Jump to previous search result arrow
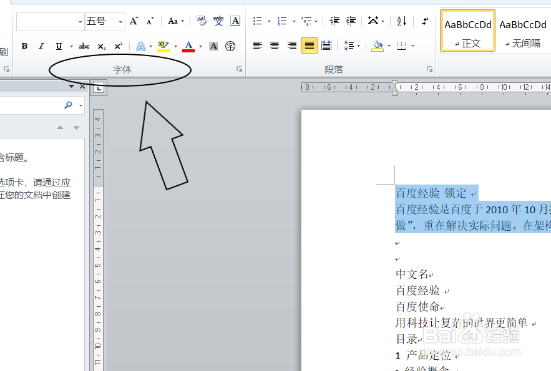The width and height of the screenshot is (551, 371). 60,127
